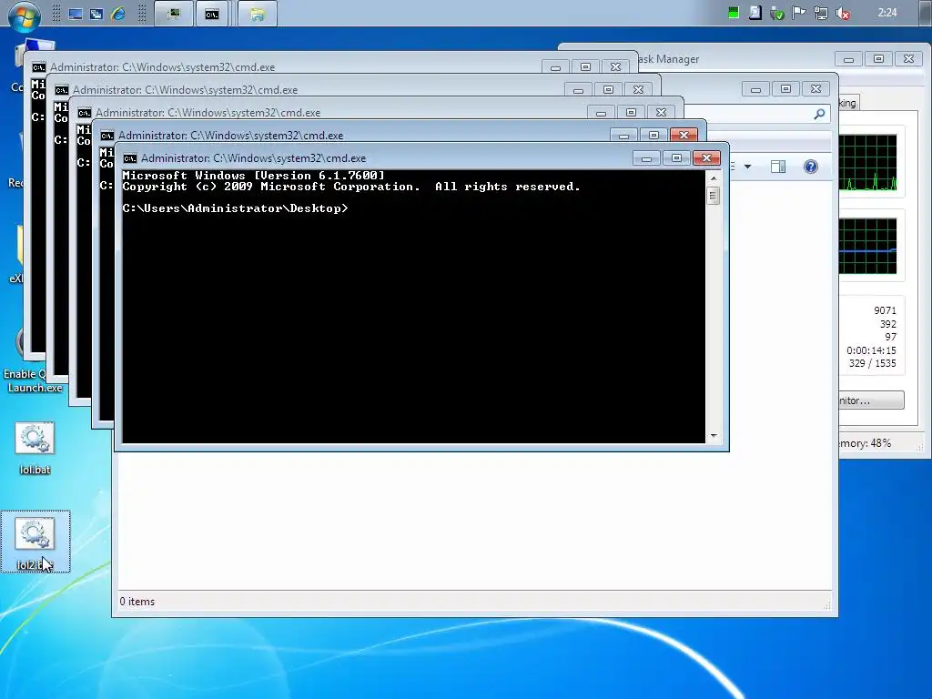Select Task Manager taskbar button
Image resolution: width=932 pixels, height=699 pixels.
[174, 14]
